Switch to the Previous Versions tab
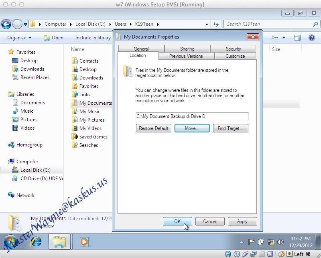Image resolution: width=321 pixels, height=258 pixels. (x=186, y=56)
